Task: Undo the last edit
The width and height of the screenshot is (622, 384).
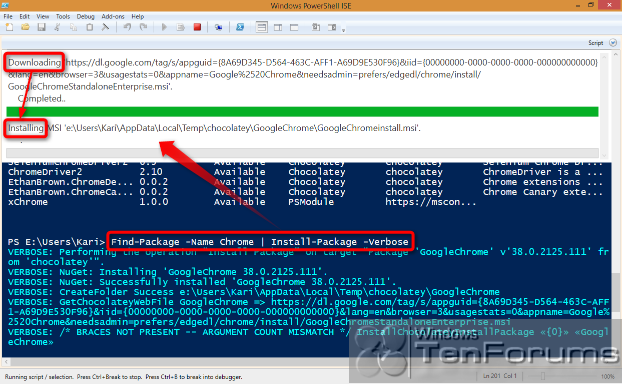Action: pos(127,27)
